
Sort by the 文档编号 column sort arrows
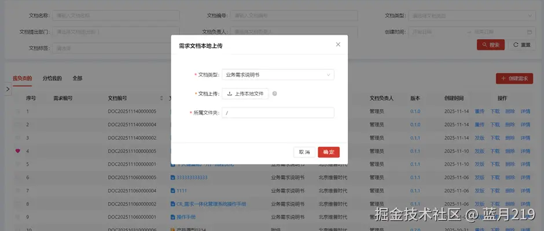click(x=161, y=98)
